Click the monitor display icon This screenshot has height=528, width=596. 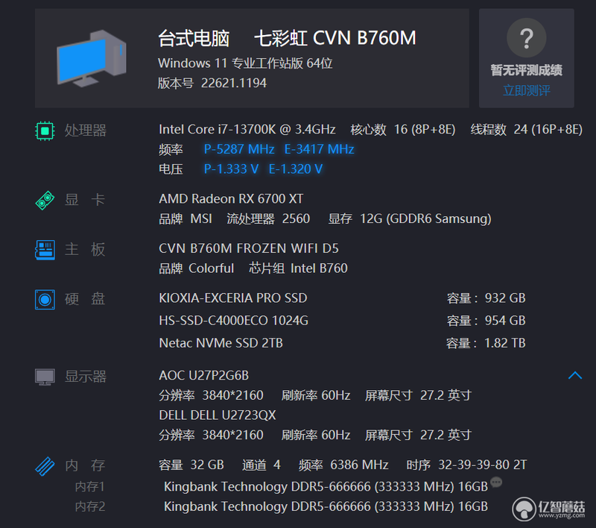click(45, 377)
